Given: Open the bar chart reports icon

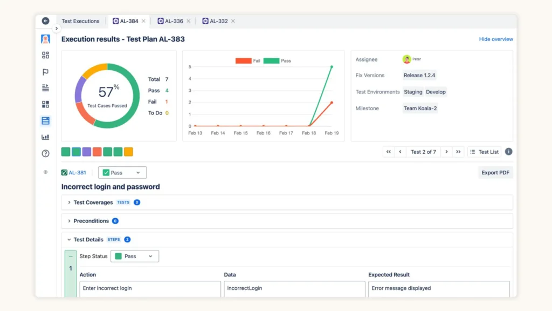Looking at the screenshot, I should [45, 137].
